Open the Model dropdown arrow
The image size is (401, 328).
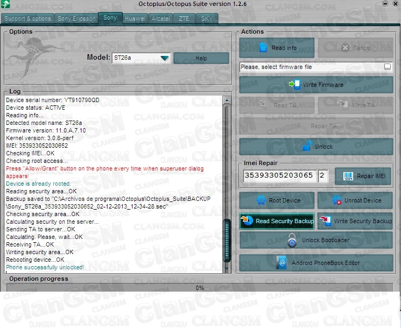[x=165, y=58]
